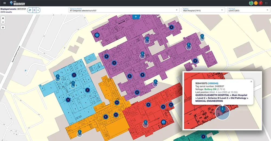Pause automatic map updates
Viewport: 271px width, 141px height.
click(x=34, y=10)
